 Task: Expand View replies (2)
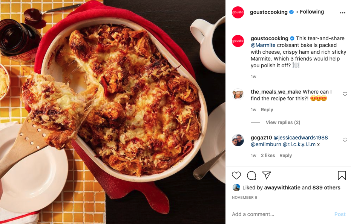pos(283,122)
